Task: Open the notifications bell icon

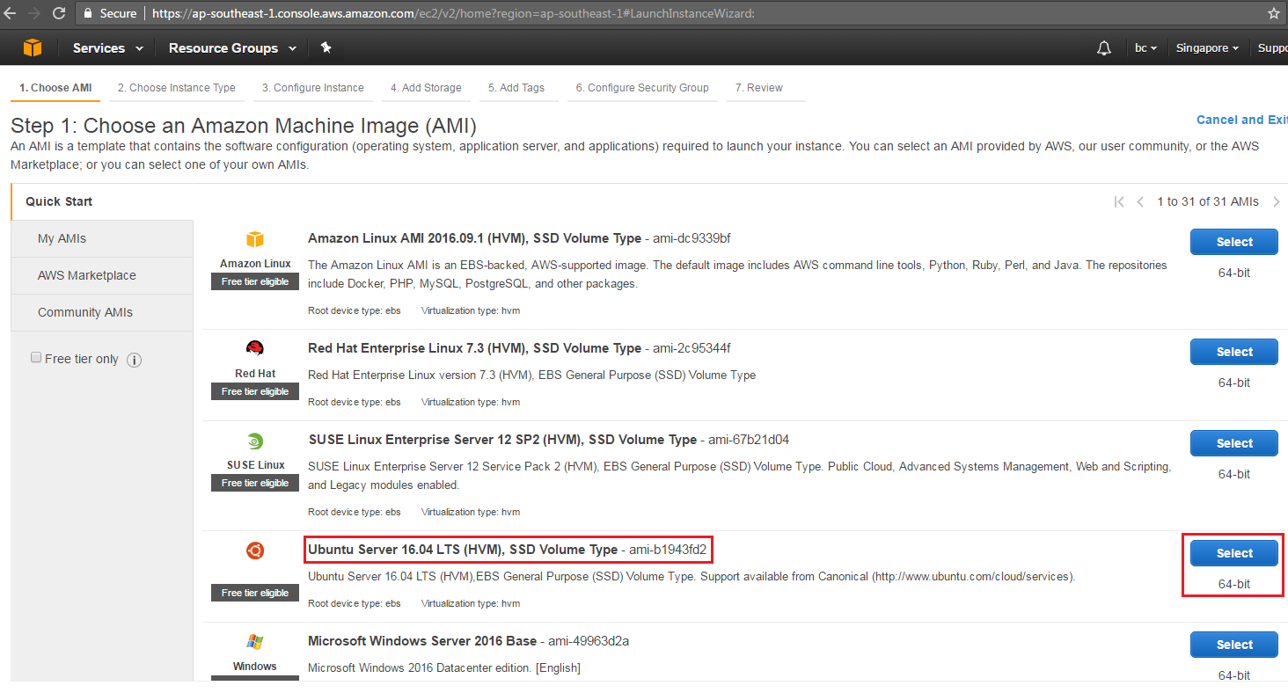Action: [1104, 48]
